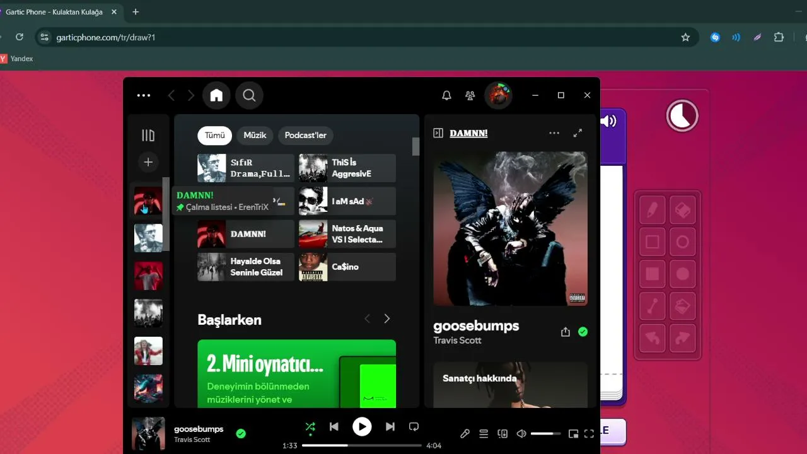Open more options in Now Playing panel
Viewport: 807px width, 454px height.
coord(554,133)
